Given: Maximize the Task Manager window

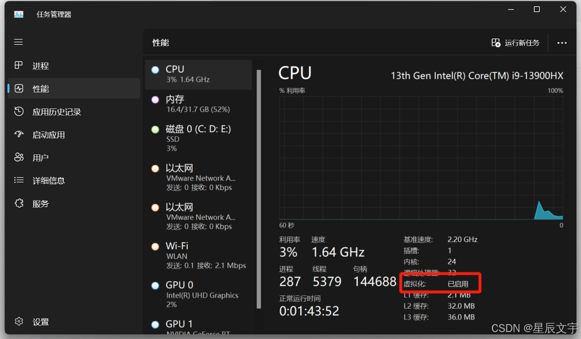Looking at the screenshot, I should pyautogui.click(x=537, y=9).
